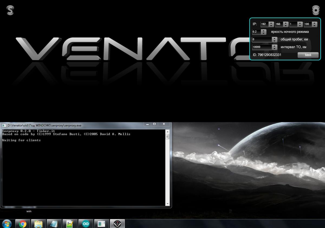Click the service interval 10000 input field

point(262,47)
